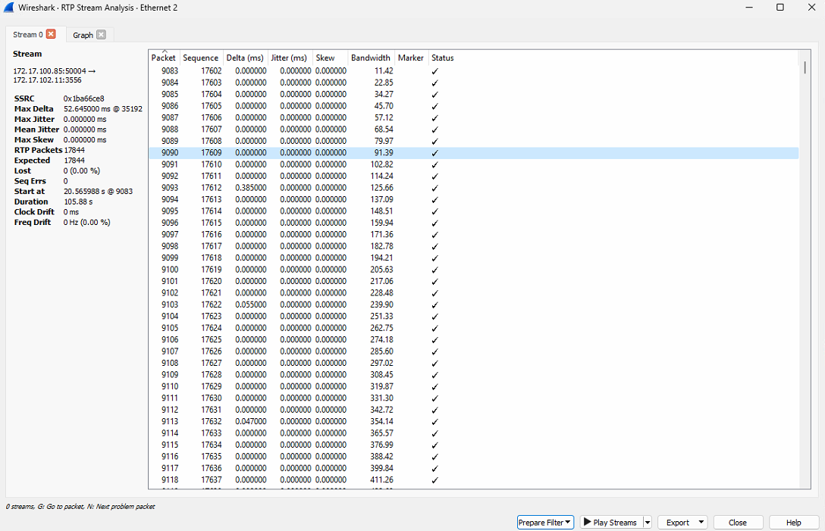Expand the Play Streams options arrow
This screenshot has height=531, width=825.
click(x=647, y=523)
